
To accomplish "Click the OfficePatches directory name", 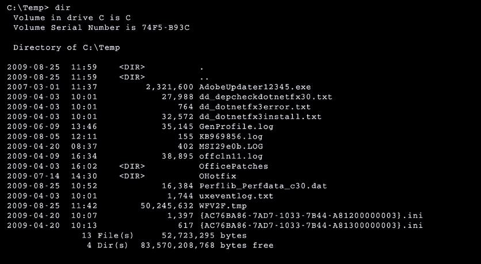I will coord(234,166).
